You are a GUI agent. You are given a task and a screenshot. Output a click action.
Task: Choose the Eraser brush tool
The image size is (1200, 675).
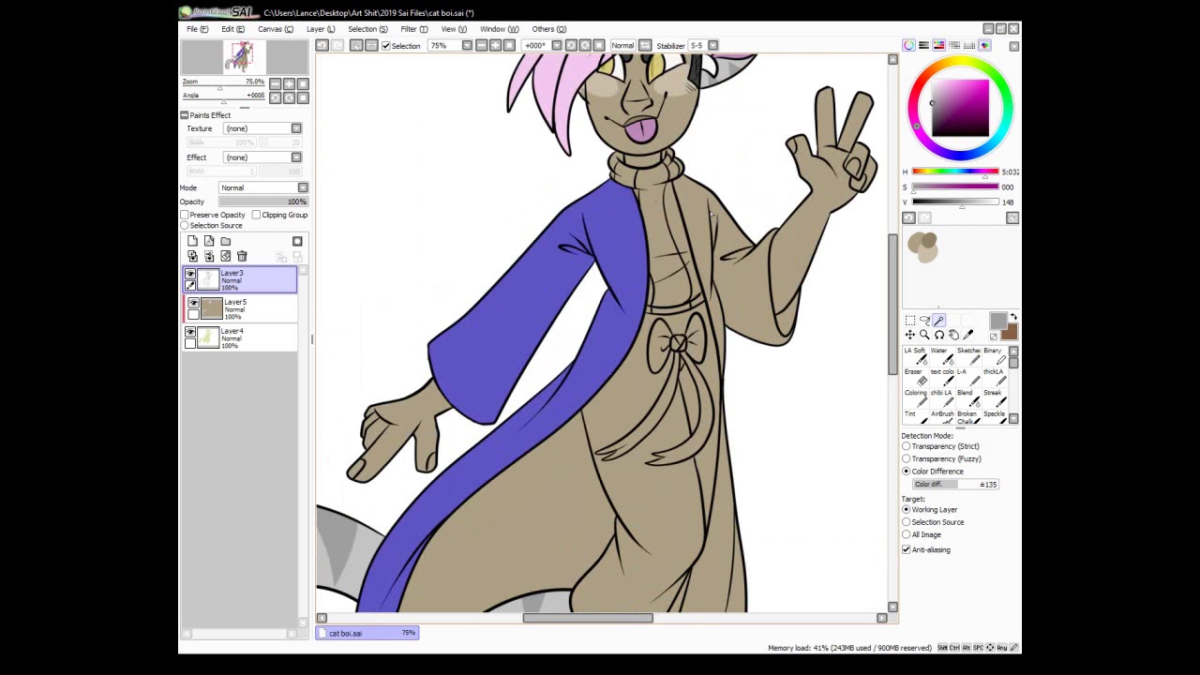click(916, 378)
